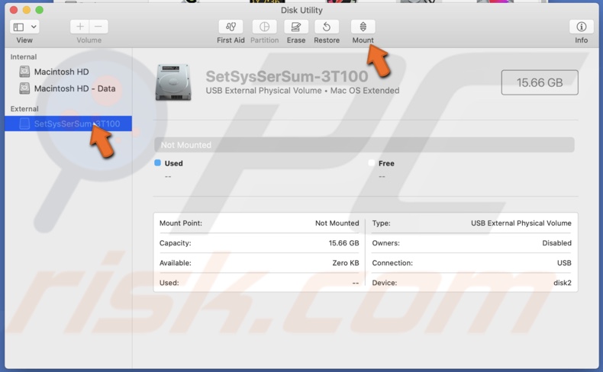Click the white Free legend swatch

[372, 163]
